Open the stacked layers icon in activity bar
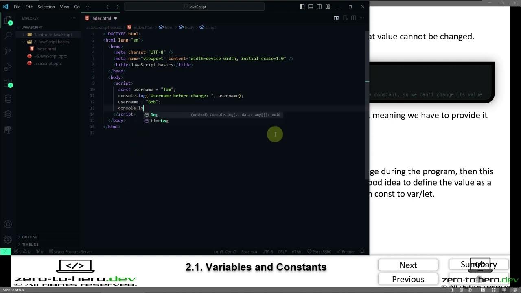This screenshot has height=293, width=521. click(8, 114)
